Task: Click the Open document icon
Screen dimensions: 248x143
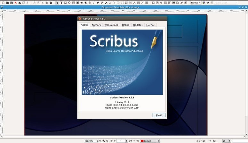Action: pyautogui.click(x=7, y=3)
